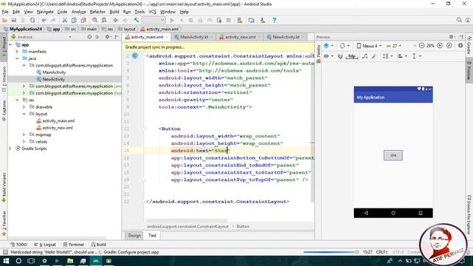The image size is (473, 266).
Task: Click the project panel settings gear
Action: pyautogui.click(x=107, y=37)
